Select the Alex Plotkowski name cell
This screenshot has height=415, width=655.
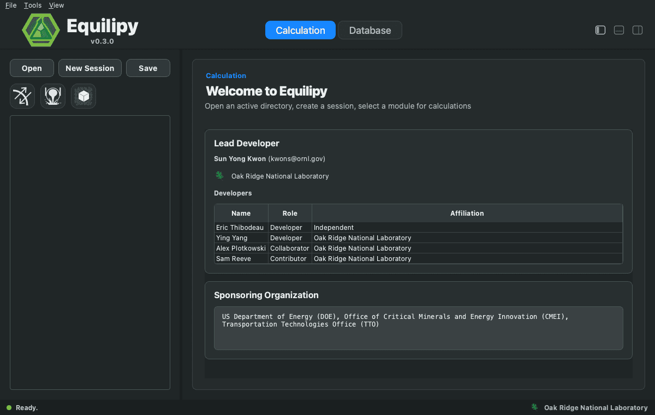click(x=241, y=248)
